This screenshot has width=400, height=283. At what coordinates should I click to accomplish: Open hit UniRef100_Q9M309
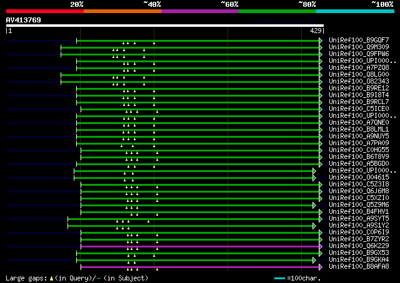(x=359, y=47)
